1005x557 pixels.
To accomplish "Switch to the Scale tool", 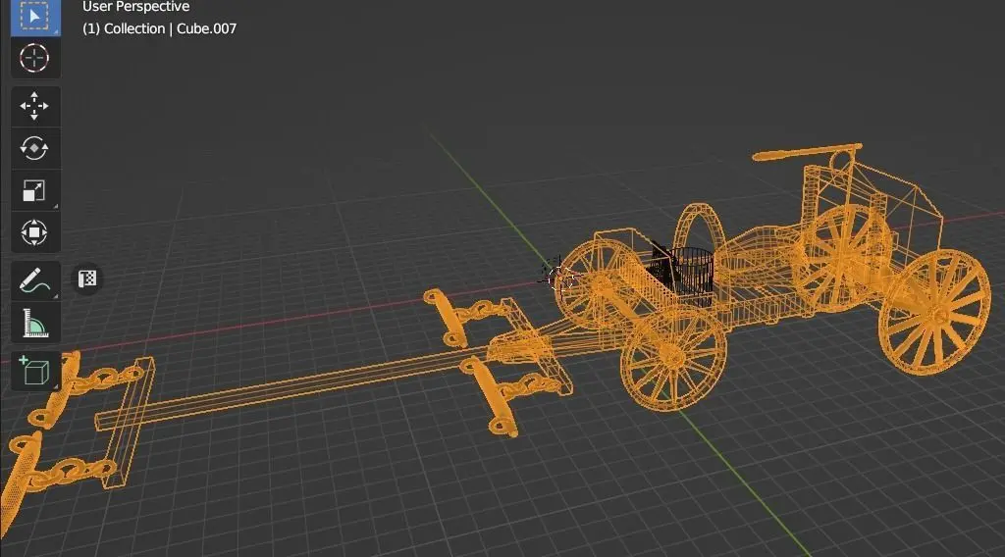I will coord(35,190).
